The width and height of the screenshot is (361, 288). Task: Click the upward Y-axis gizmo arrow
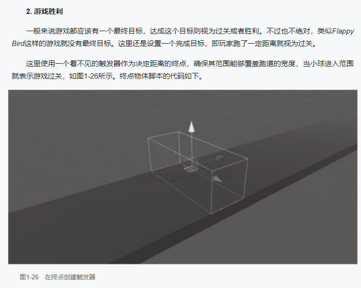pos(192,127)
